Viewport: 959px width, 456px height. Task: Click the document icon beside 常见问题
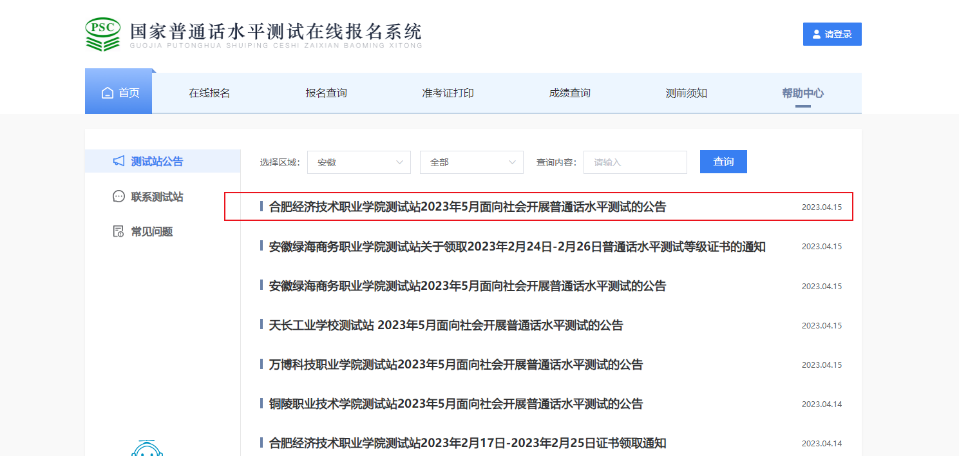[x=119, y=232]
